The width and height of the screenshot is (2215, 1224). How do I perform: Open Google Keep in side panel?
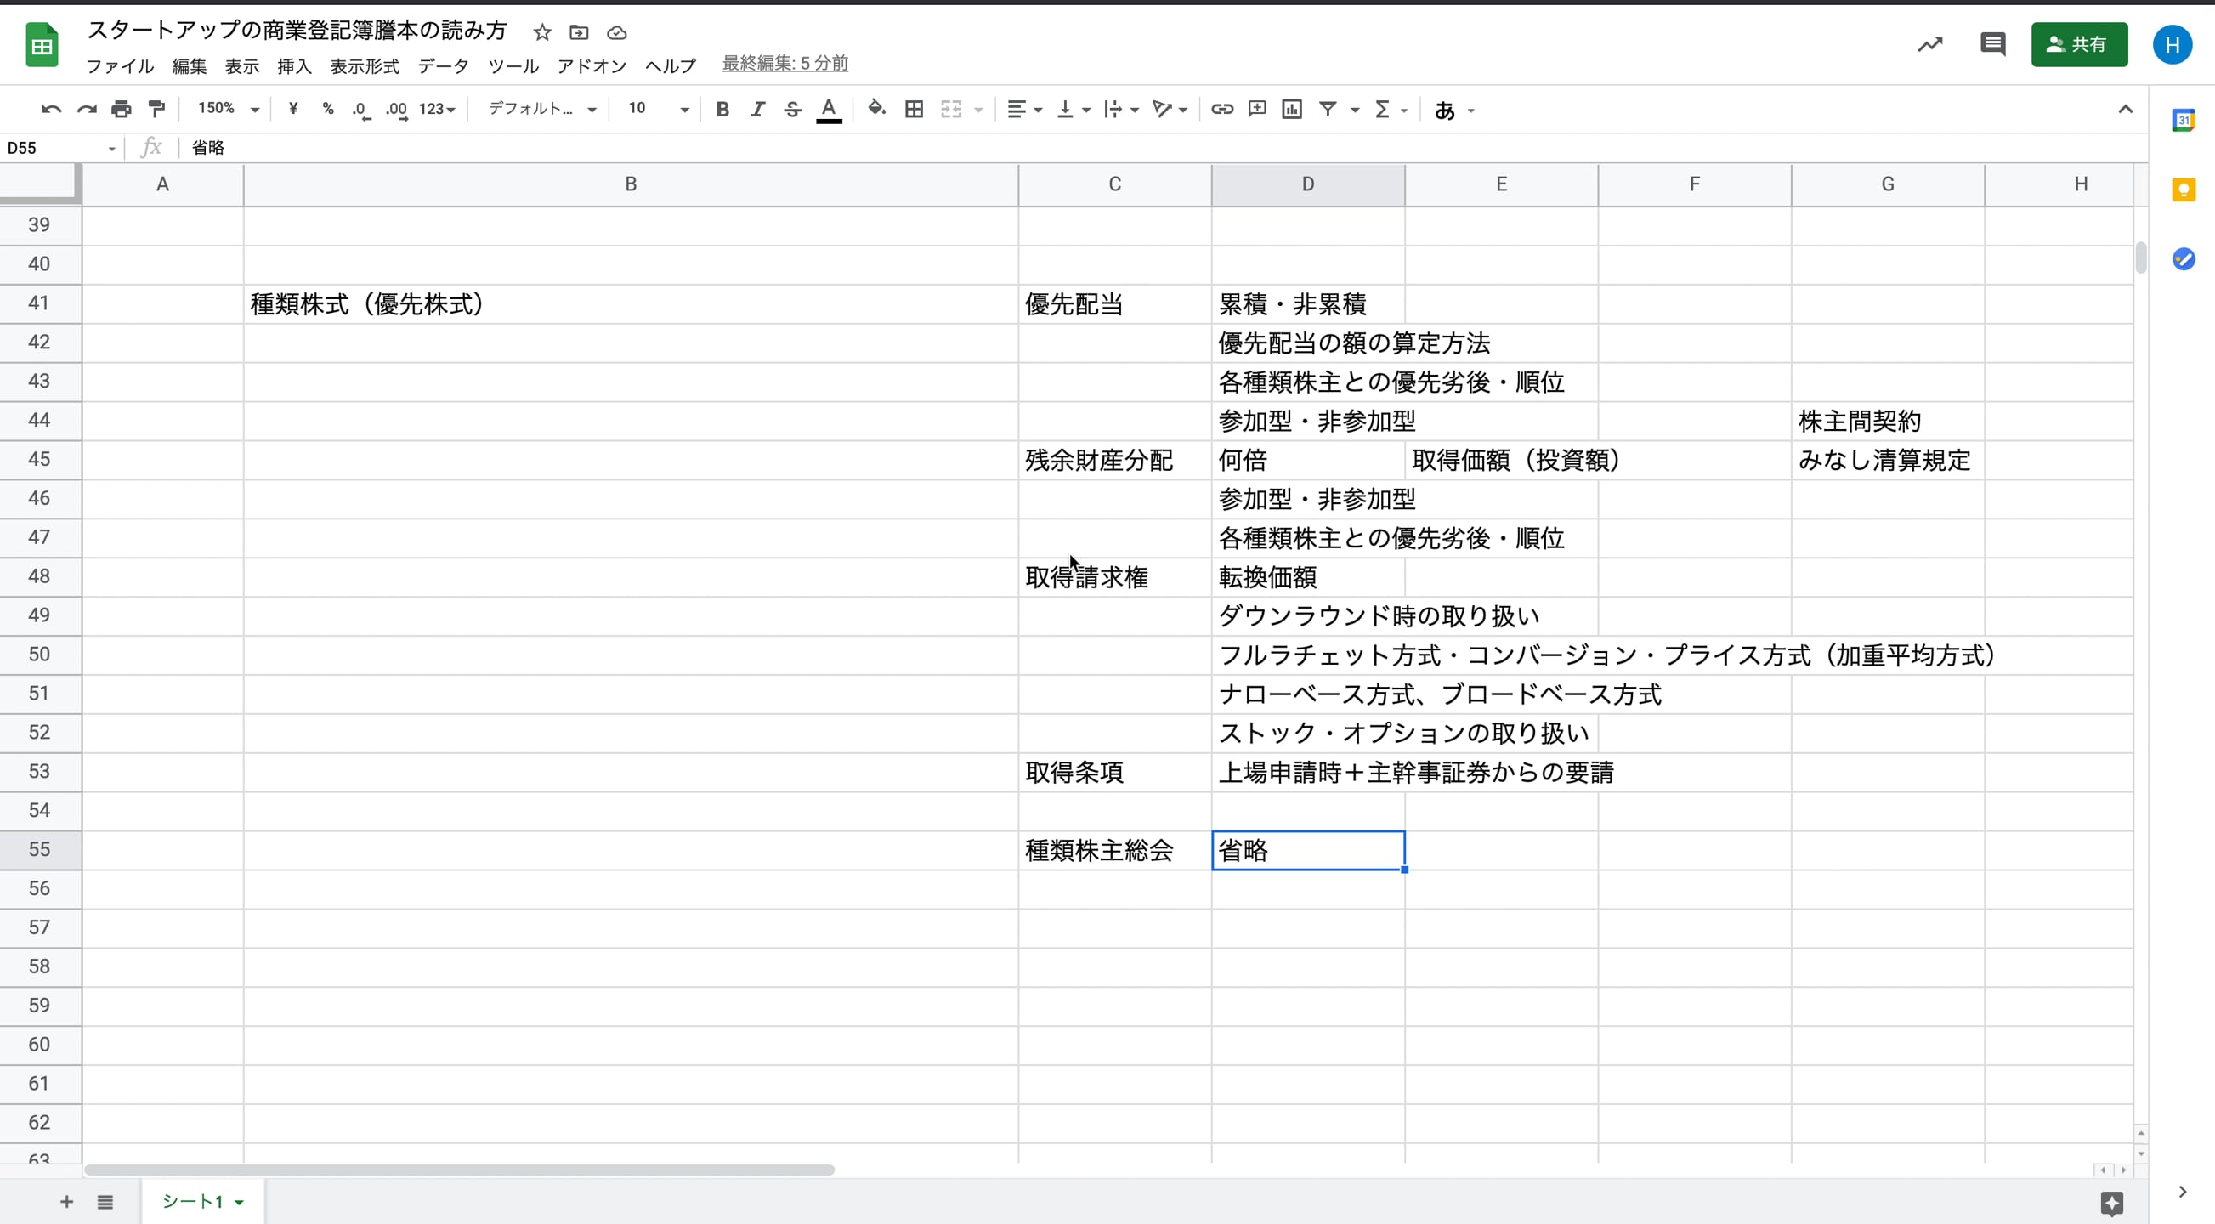[2184, 190]
